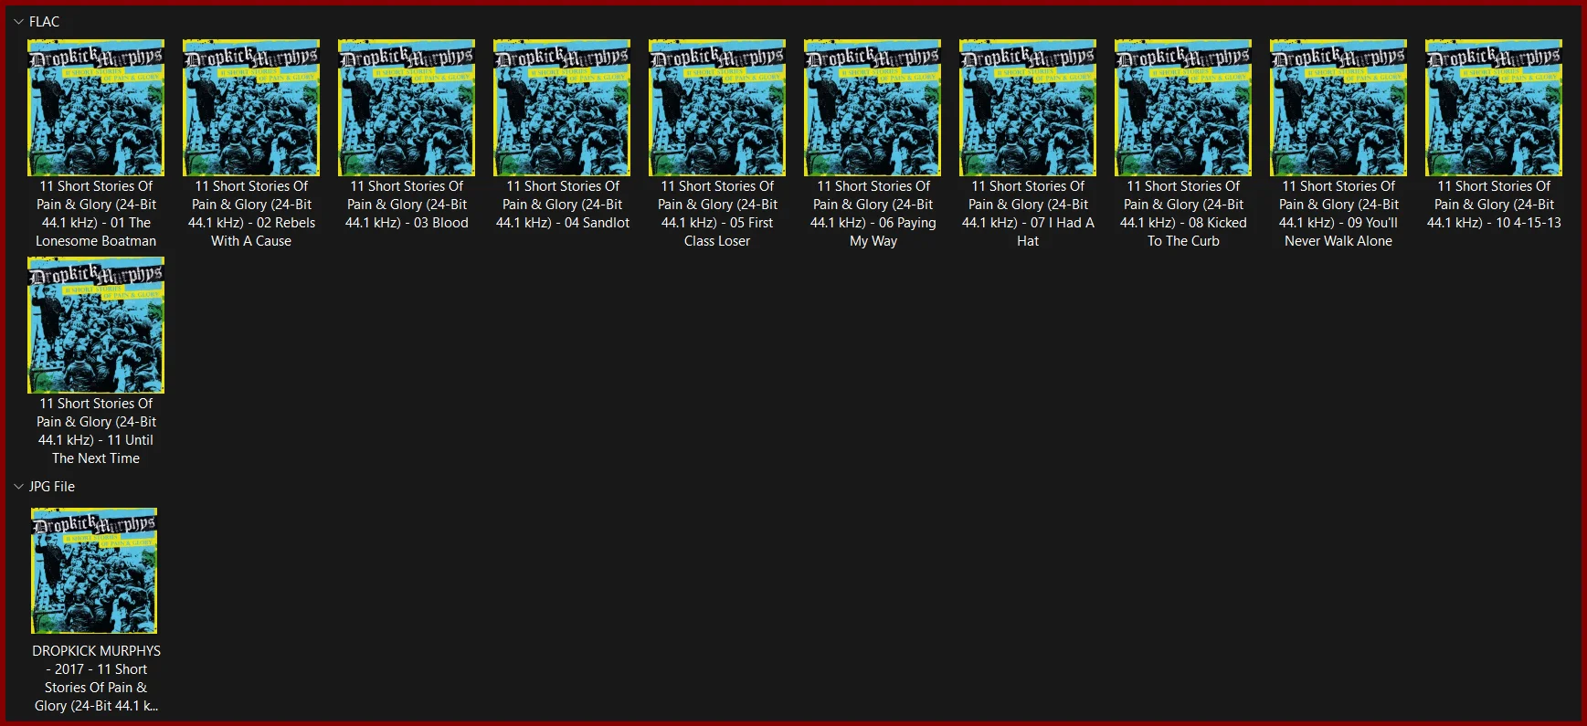Collapse the JPG File group chevron
The height and width of the screenshot is (726, 1587).
[18, 487]
